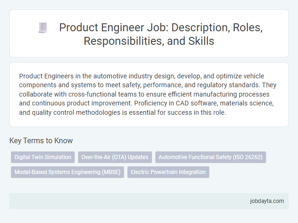
Task: Select the Electric Powertrain Integration tag
Action: point(168,172)
